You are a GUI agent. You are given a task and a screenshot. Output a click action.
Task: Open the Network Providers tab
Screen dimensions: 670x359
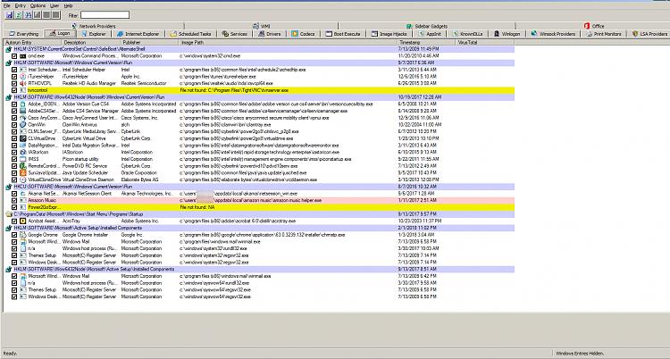94,26
